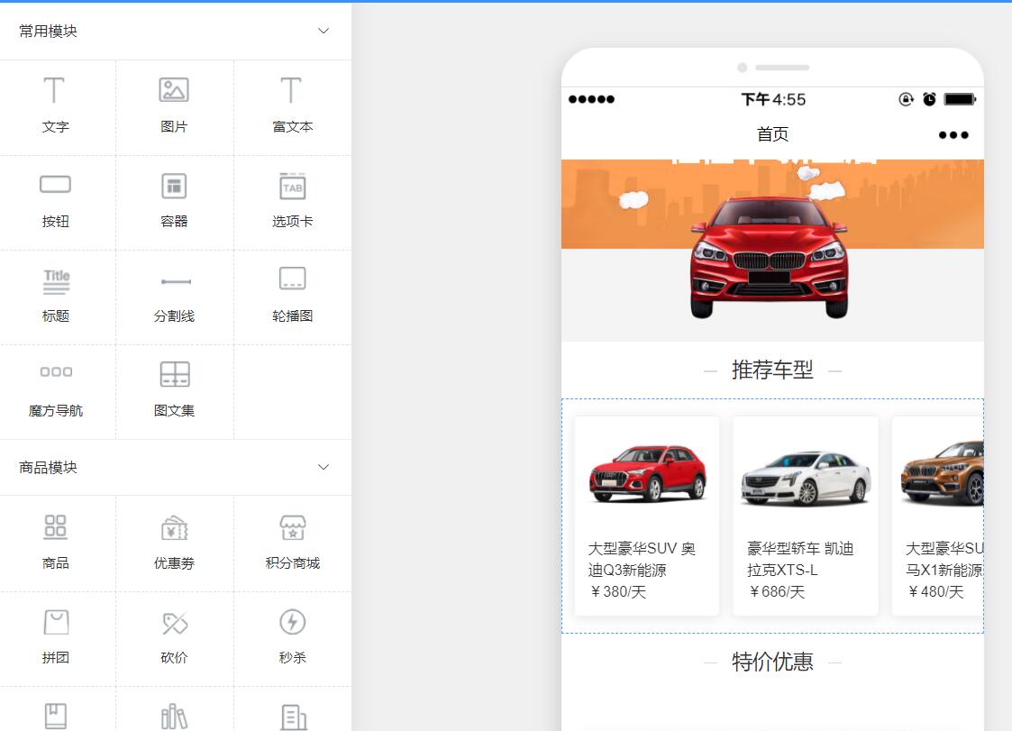Click the 首页 page title
Image resolution: width=1012 pixels, height=731 pixels.
coord(772,134)
